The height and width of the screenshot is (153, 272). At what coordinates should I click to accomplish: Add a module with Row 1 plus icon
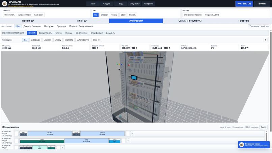pos(132,133)
